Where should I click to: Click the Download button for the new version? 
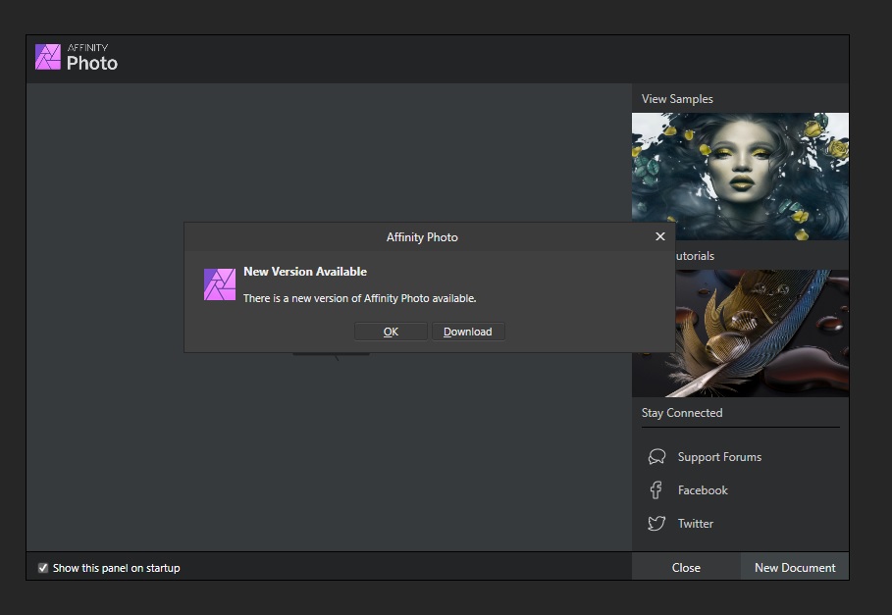tap(468, 332)
